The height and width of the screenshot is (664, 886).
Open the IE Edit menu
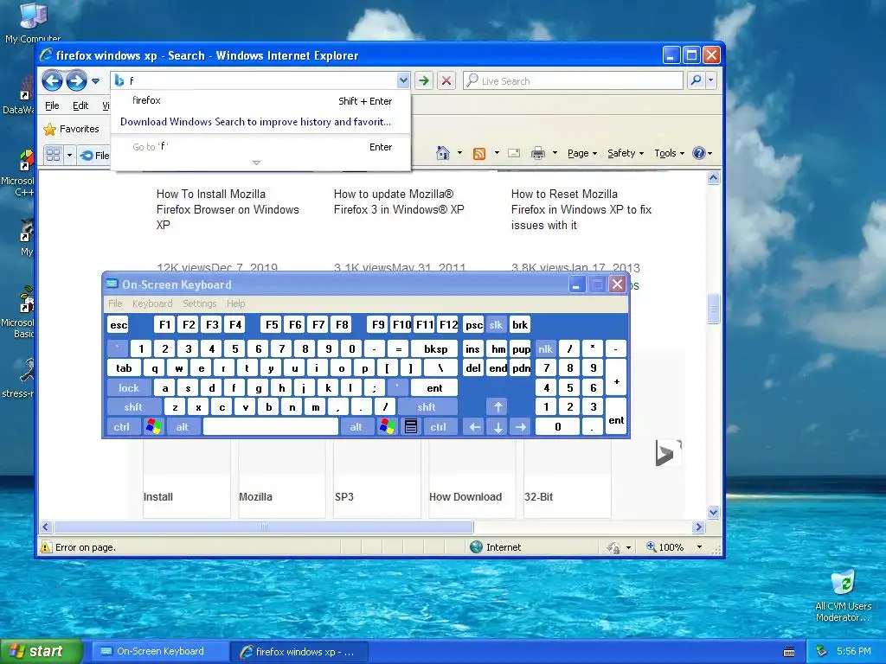[x=80, y=105]
